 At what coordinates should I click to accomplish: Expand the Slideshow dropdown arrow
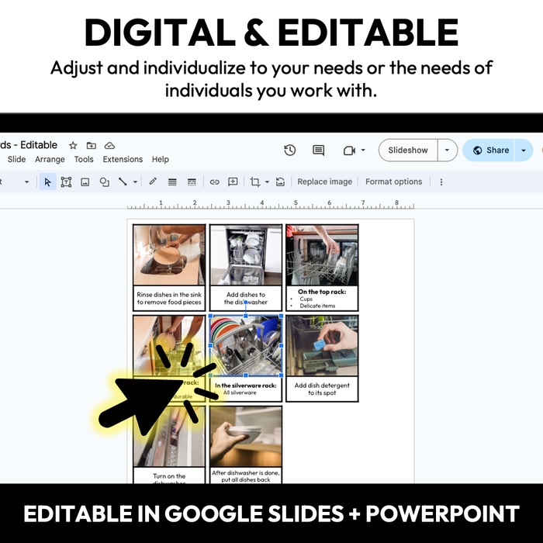[447, 150]
